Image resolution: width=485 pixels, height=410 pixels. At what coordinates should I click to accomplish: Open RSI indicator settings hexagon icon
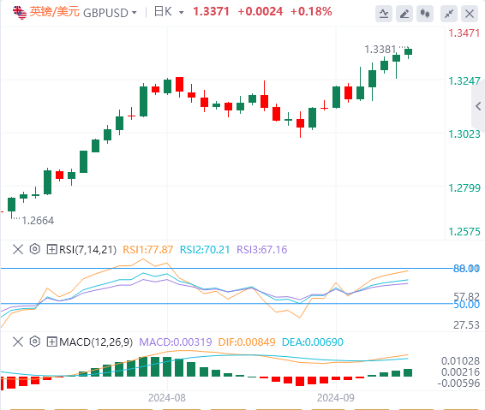[35, 249]
